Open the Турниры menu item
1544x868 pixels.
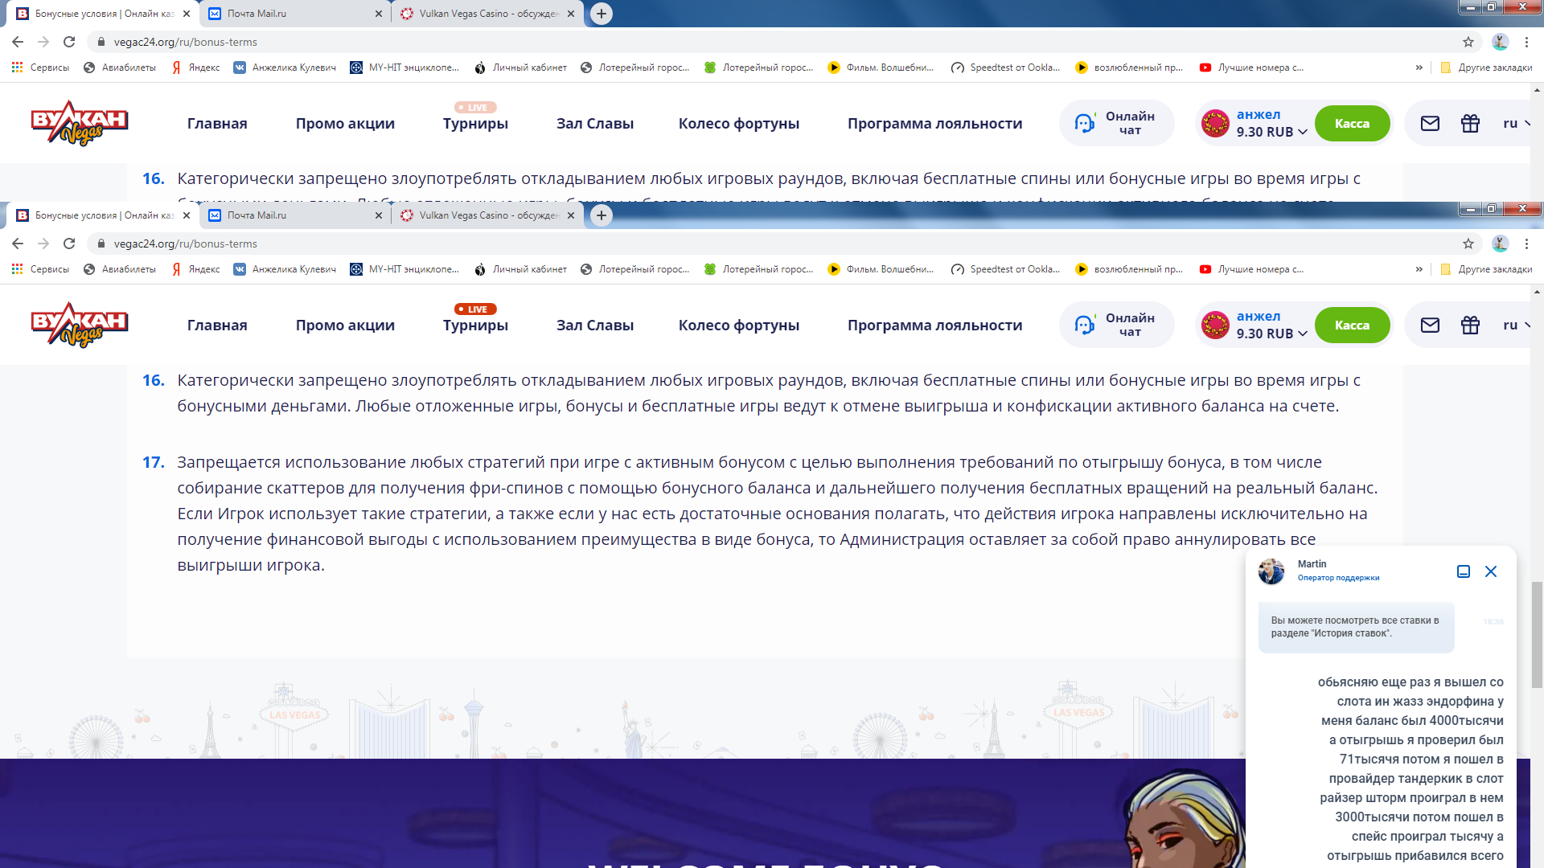[x=475, y=325]
